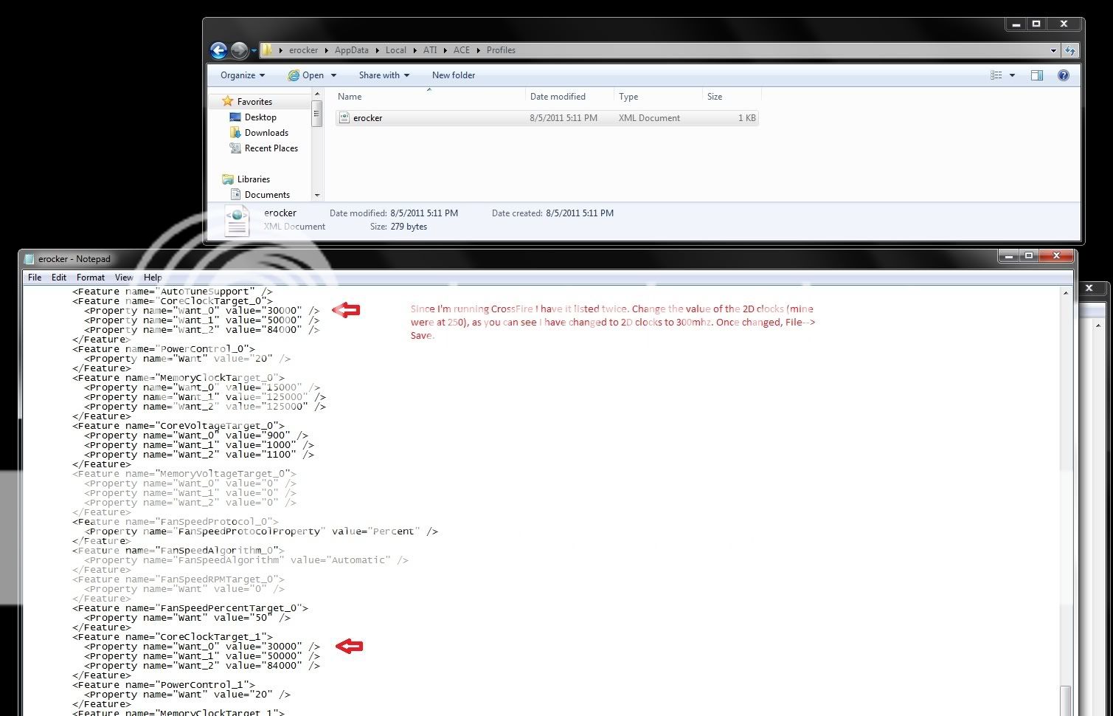Open Notepad's File menu
Image resolution: width=1113 pixels, height=716 pixels.
(x=35, y=278)
